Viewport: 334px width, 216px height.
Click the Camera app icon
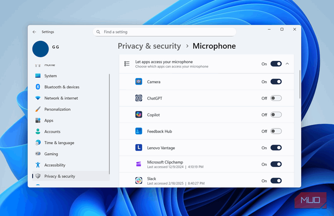click(x=139, y=82)
